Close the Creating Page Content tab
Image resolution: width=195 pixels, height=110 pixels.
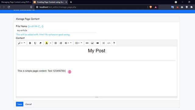(x=66, y=2)
